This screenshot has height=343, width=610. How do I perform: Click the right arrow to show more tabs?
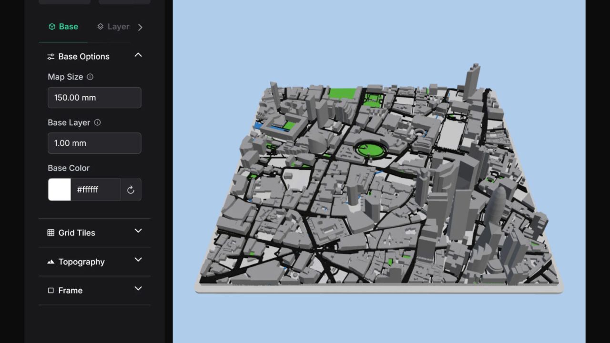click(x=140, y=27)
